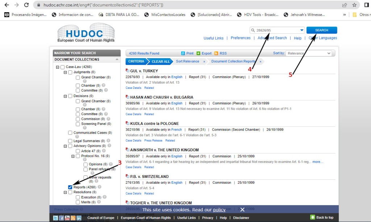Viewport: 371px width, 222px height.
Task: Open Advanced Search in the header
Action: (272, 38)
